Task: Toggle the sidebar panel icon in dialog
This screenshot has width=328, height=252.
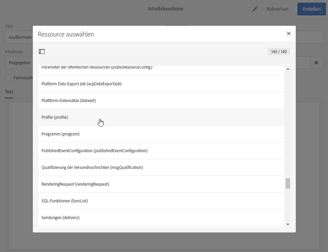Action: tap(42, 52)
